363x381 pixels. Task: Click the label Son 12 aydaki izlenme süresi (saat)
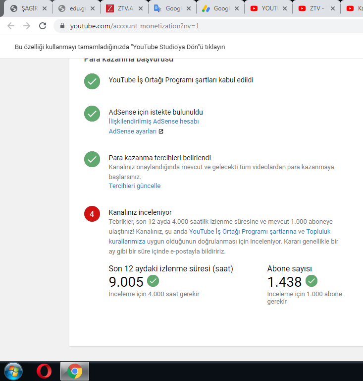171,268
